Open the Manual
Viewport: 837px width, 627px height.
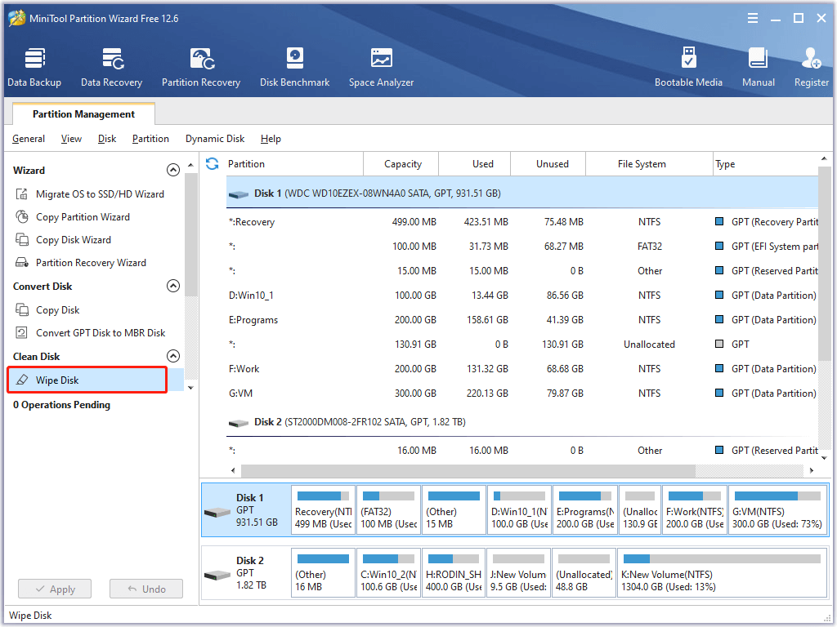click(758, 67)
